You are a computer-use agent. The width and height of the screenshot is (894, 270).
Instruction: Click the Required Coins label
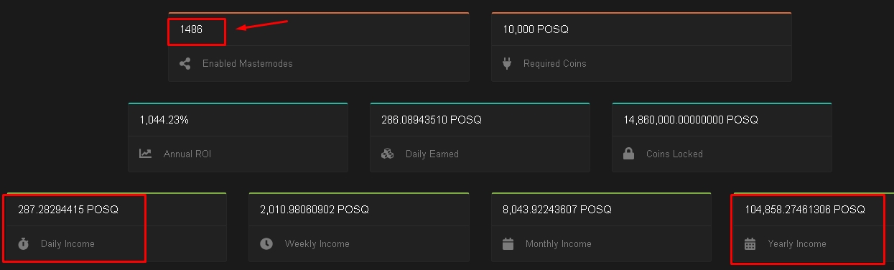coord(555,64)
